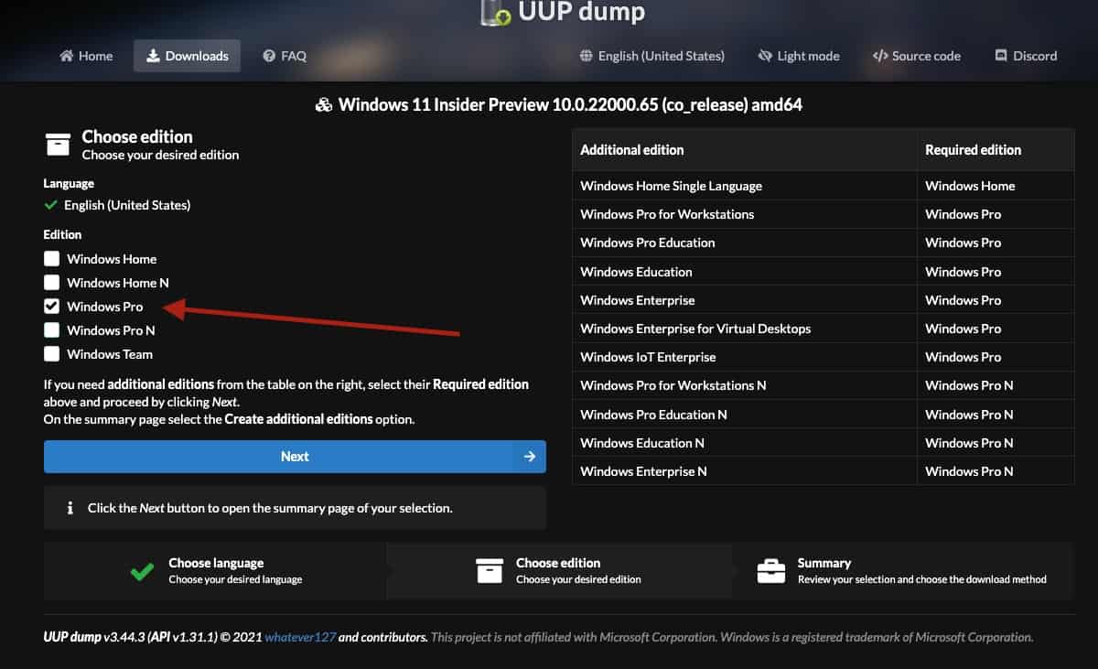The width and height of the screenshot is (1098, 669).
Task: Click briefcase icon in Summary step
Action: 771,571
